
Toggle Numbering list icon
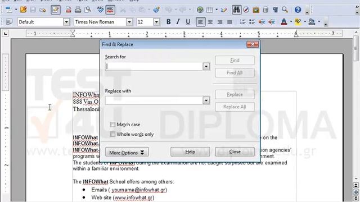(242, 22)
